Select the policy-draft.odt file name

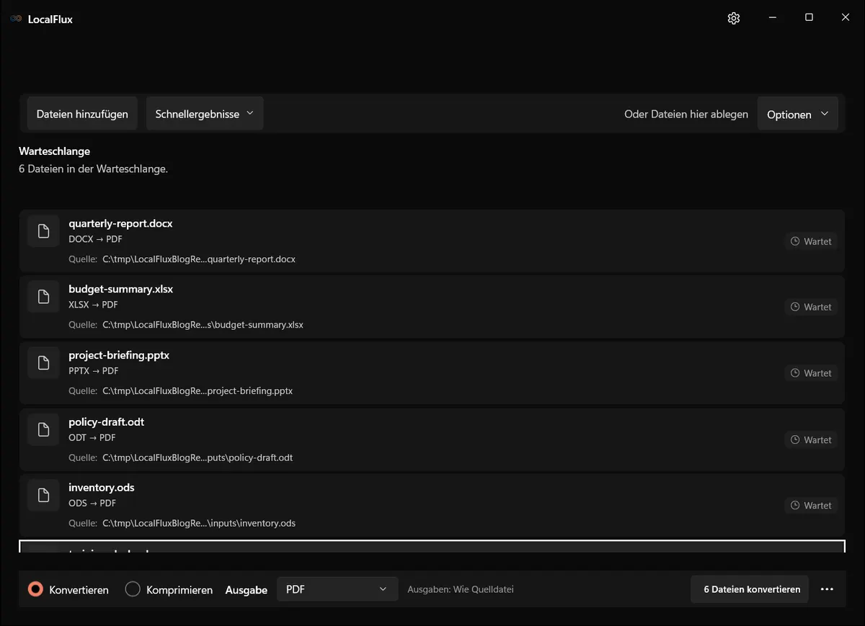point(106,421)
